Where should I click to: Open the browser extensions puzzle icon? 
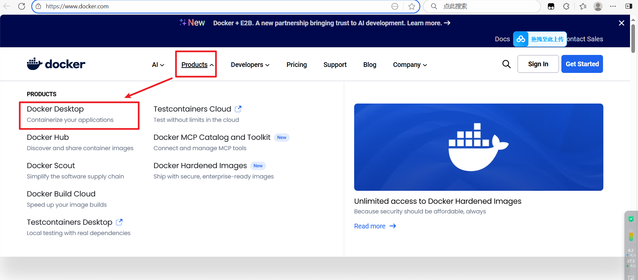tap(566, 6)
